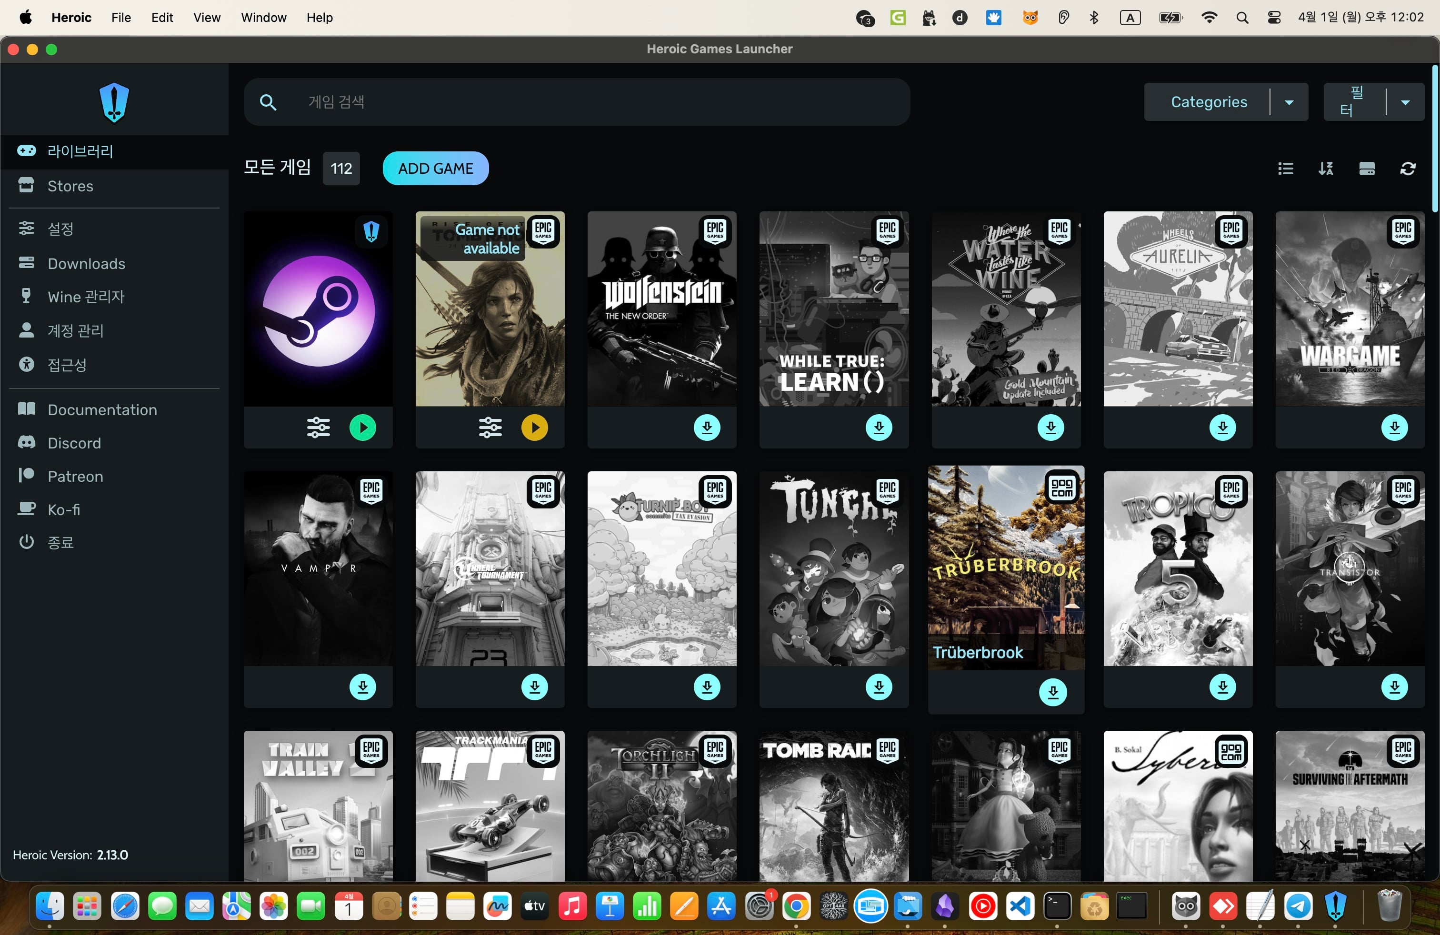Screen dimensions: 1440x935
Task: Open the Patreon link
Action: coord(114,476)
